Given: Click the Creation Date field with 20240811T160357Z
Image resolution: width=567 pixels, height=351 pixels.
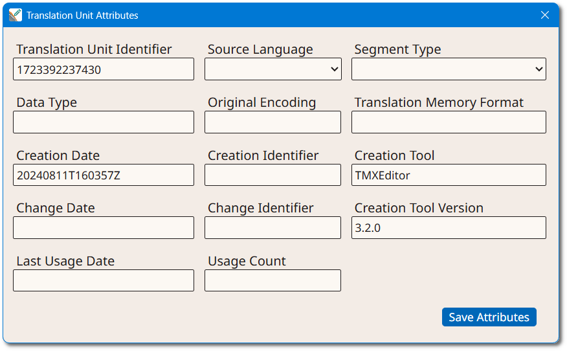Looking at the screenshot, I should coord(104,175).
